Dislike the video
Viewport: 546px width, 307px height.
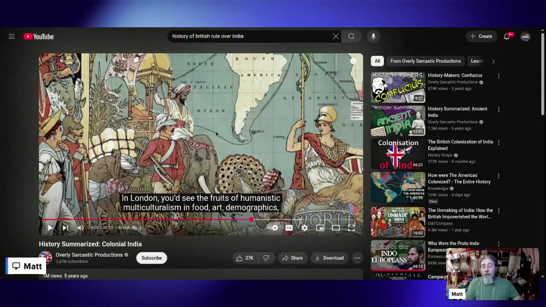[x=266, y=258]
